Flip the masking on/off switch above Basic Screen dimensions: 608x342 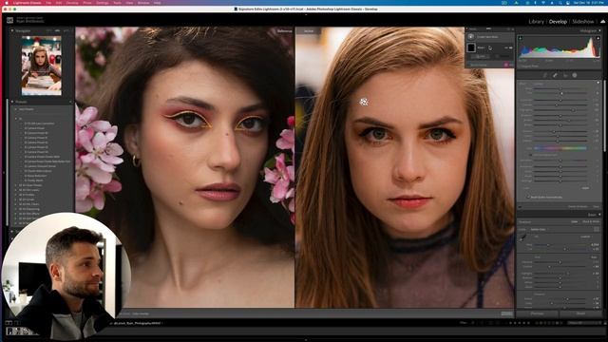[x=520, y=207]
